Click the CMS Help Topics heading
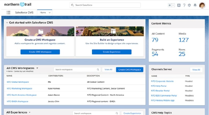This screenshot has width=209, height=115. tap(162, 113)
